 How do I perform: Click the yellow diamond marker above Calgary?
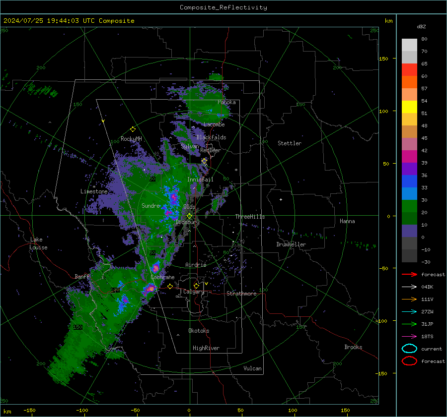(196, 286)
